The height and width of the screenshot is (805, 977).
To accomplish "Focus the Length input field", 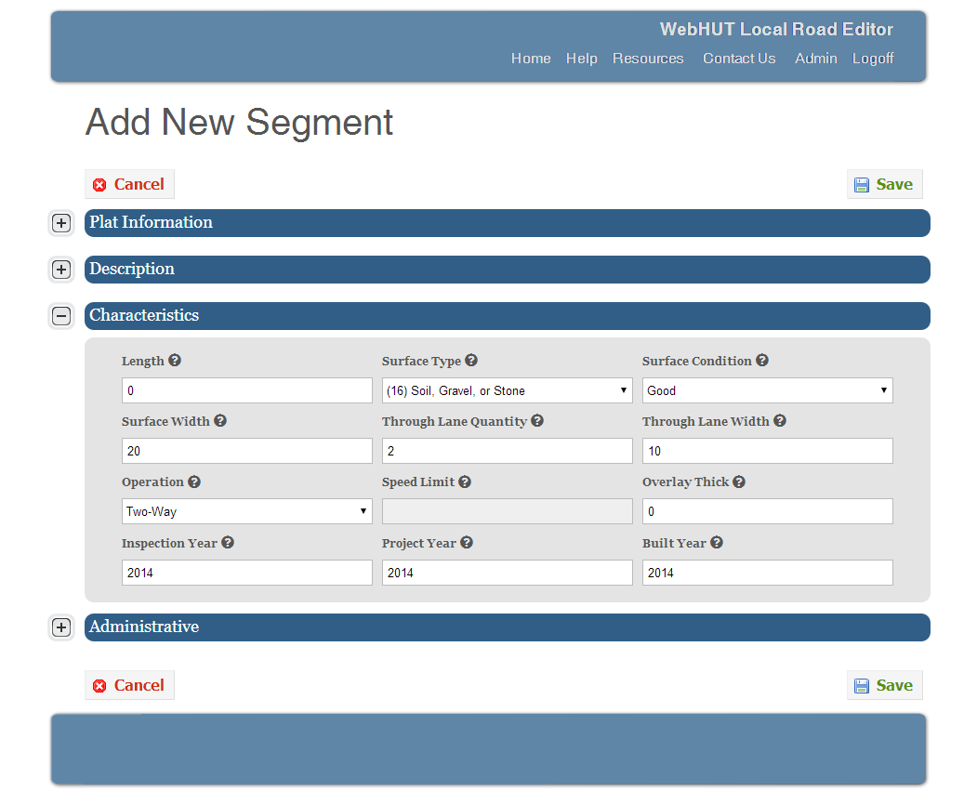I will (246, 390).
